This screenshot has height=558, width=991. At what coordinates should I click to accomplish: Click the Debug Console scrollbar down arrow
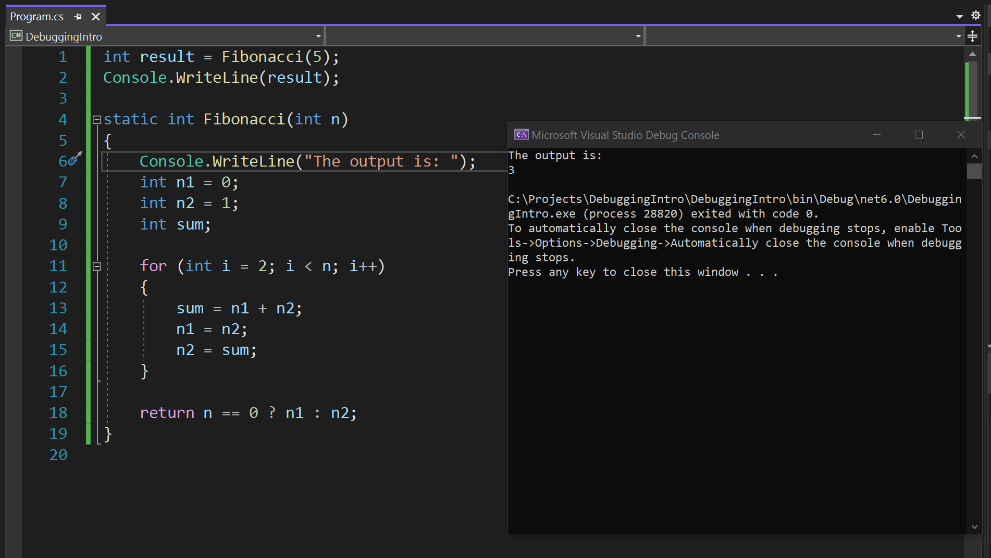click(x=974, y=527)
